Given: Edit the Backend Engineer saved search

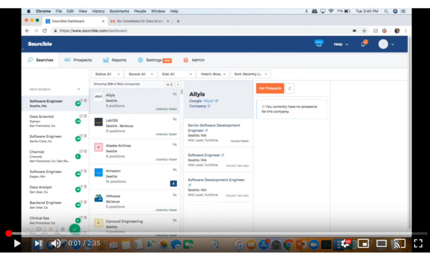Looking at the screenshot, I should pyautogui.click(x=81, y=202).
